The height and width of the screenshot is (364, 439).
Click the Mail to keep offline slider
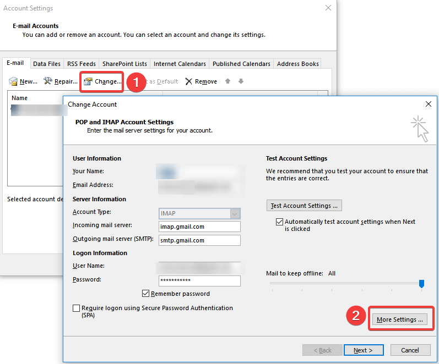point(346,284)
